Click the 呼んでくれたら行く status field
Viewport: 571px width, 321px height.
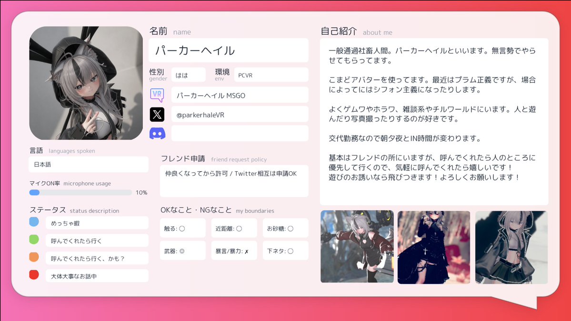click(x=97, y=241)
